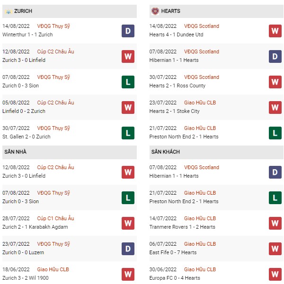Click the Hearts club crest icon
The height and width of the screenshot is (284, 284).
pyautogui.click(x=155, y=11)
